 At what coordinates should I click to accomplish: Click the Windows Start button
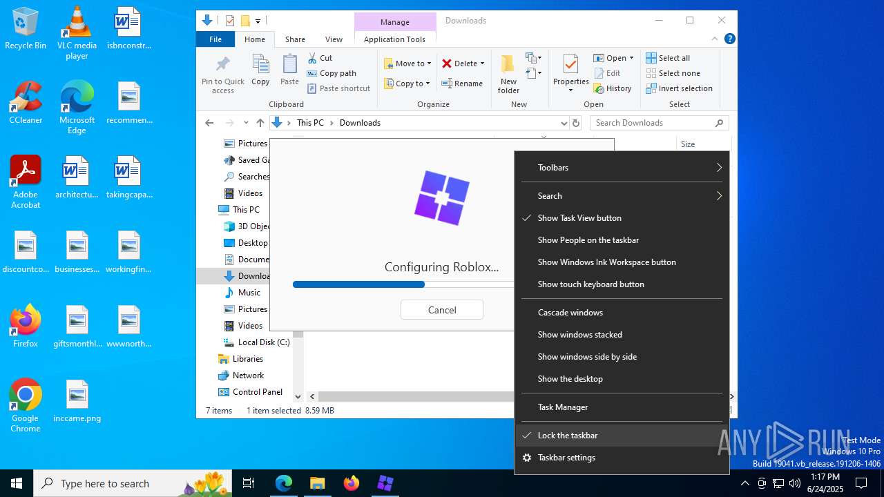tap(17, 483)
